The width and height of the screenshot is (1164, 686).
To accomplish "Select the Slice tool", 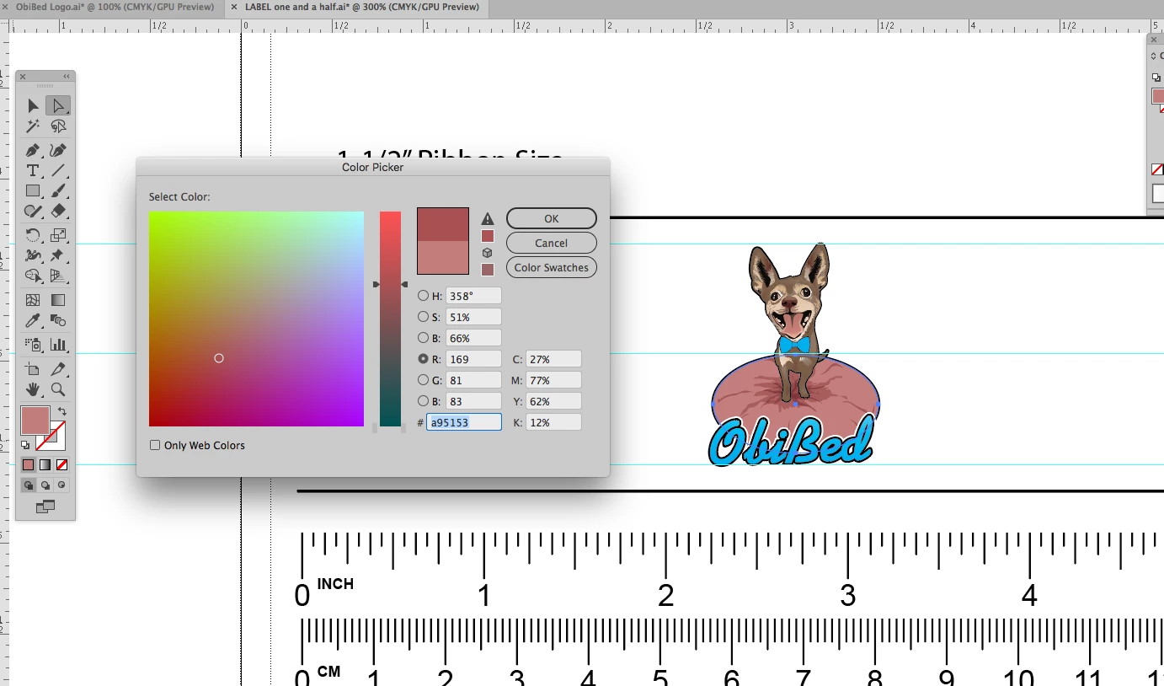I will [58, 369].
